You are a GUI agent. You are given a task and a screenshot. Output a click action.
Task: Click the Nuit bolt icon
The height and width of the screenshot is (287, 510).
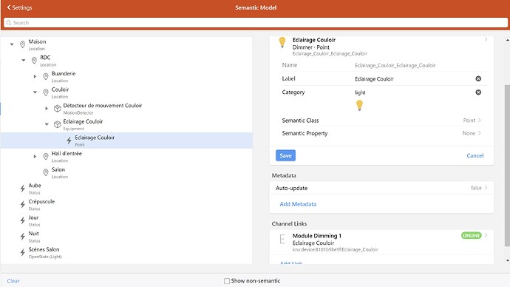[x=22, y=237]
